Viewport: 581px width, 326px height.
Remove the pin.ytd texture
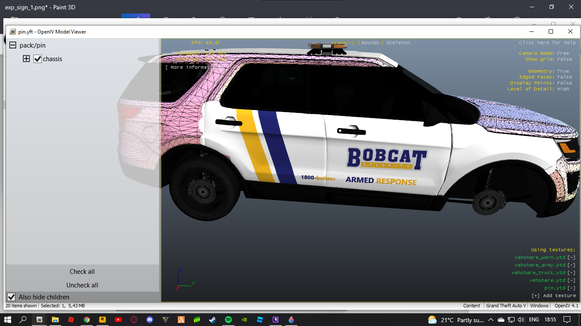pos(571,288)
